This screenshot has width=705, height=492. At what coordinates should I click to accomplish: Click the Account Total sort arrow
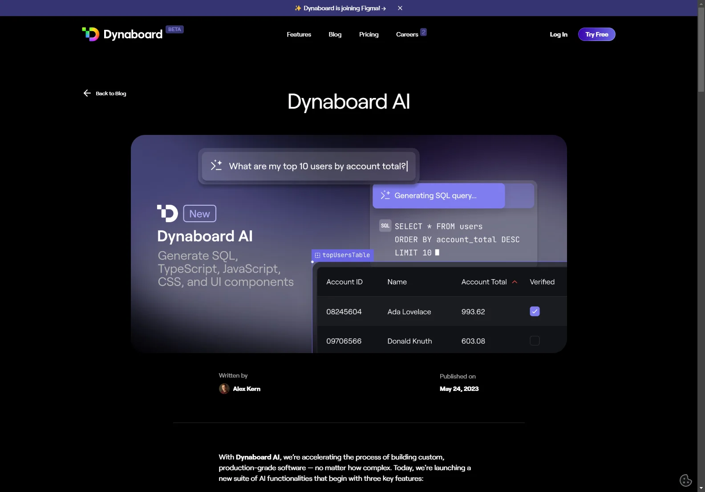pos(515,282)
